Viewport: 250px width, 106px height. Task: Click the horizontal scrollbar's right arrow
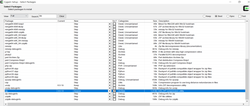(x=244, y=104)
